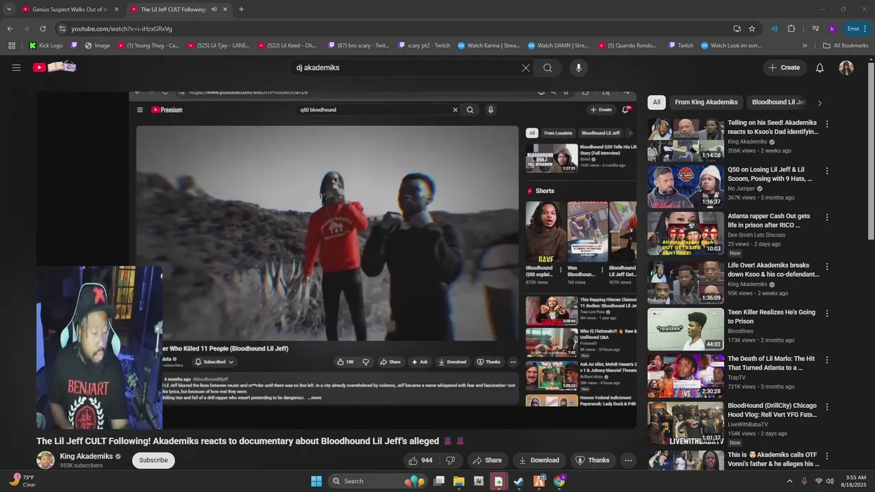Open 'Q50 on Losing Lil Jeff' thumbnail

[x=686, y=187]
